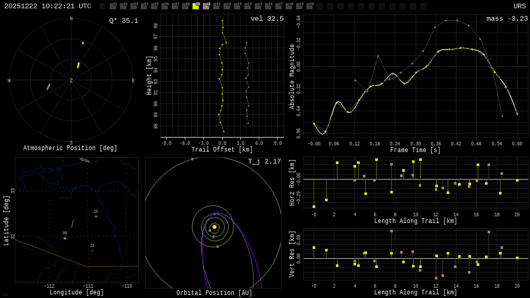This screenshot has height=298, width=530.
Task: Select station 07 indicator box
Action: pyautogui.click(x=175, y=6)
